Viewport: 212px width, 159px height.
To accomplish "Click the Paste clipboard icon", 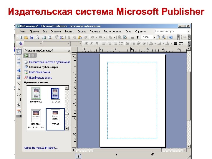I will pyautogui.click(x=80, y=37).
